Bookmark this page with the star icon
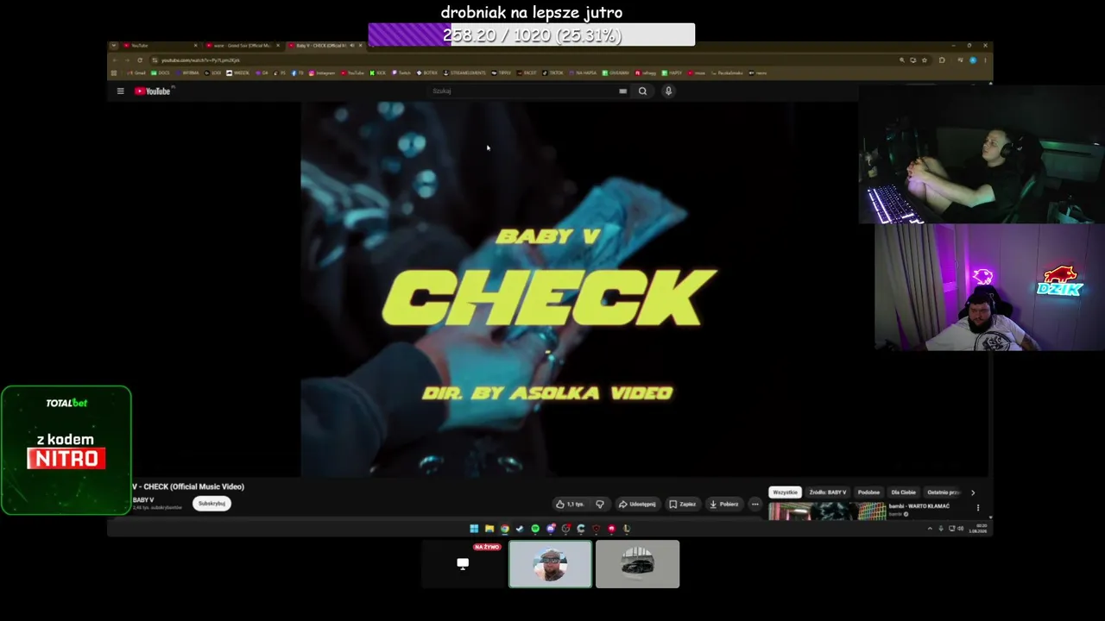 point(925,60)
